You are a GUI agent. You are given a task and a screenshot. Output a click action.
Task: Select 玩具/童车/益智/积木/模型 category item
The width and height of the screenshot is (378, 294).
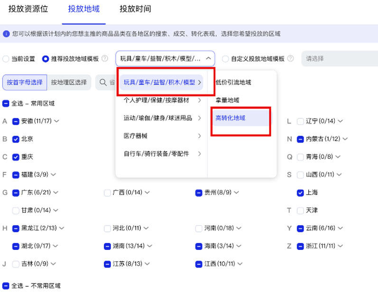(x=161, y=82)
